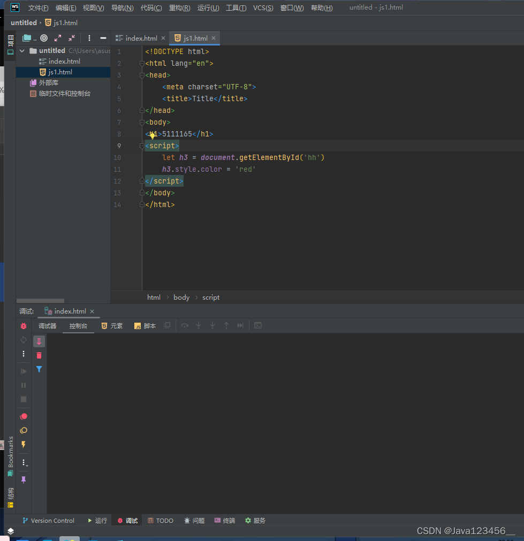Close the js1.html editor tab

214,38
